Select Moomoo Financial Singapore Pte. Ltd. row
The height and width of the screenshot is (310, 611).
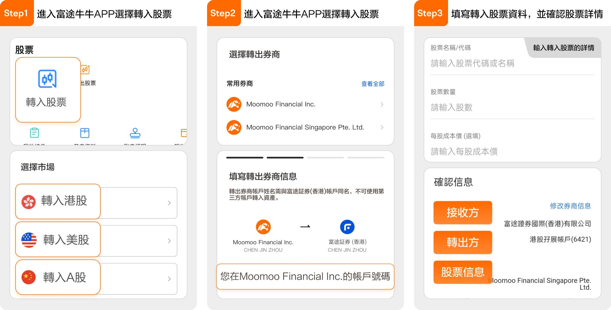pos(305,127)
